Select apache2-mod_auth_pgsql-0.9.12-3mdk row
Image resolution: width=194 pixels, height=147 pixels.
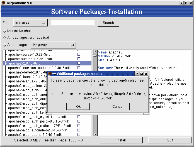(47, 121)
